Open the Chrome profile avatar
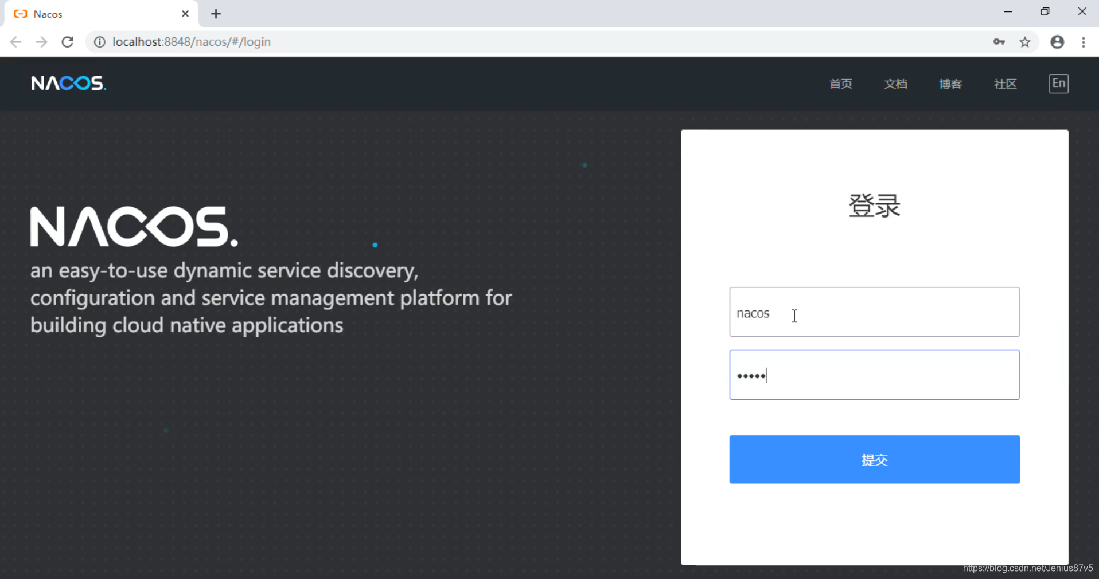1099x579 pixels. tap(1057, 42)
